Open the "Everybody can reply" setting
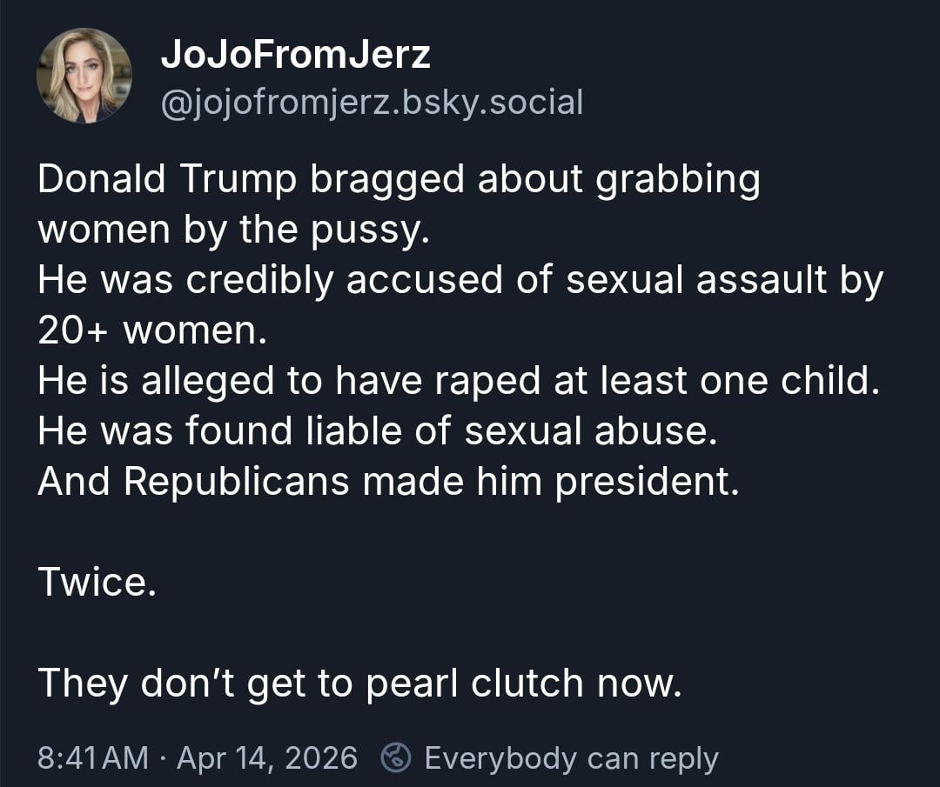The width and height of the screenshot is (940, 787). (571, 758)
